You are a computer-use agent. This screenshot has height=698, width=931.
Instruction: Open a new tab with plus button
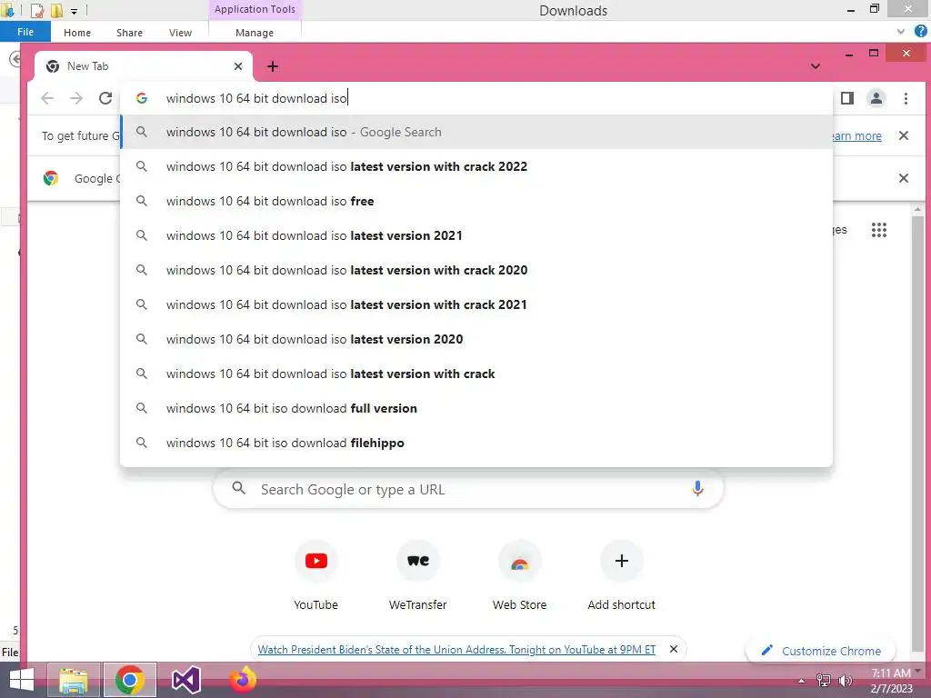[273, 66]
